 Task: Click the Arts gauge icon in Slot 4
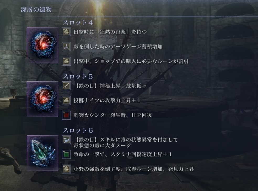tap(66, 47)
